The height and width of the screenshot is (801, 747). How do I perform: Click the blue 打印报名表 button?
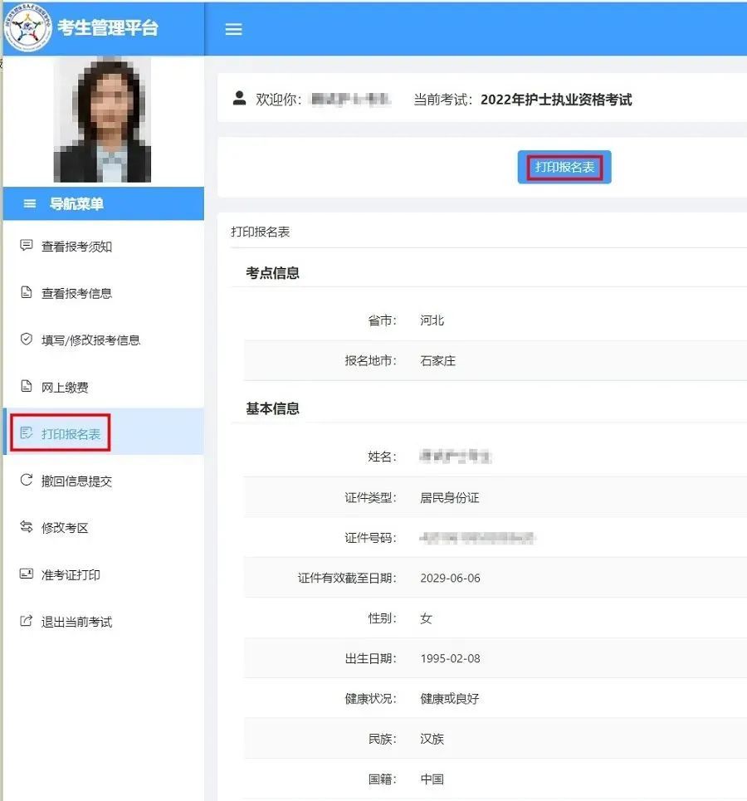click(564, 166)
